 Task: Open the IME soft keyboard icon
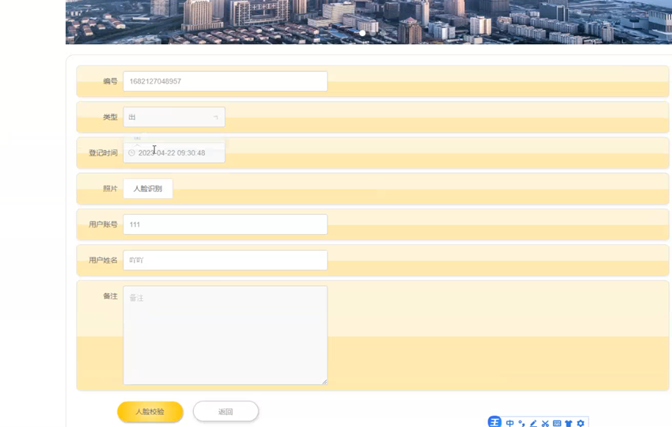coord(557,423)
